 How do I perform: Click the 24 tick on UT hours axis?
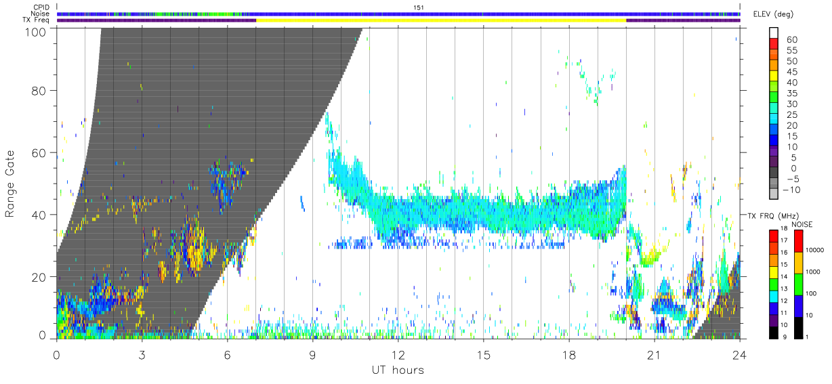pyautogui.click(x=739, y=355)
